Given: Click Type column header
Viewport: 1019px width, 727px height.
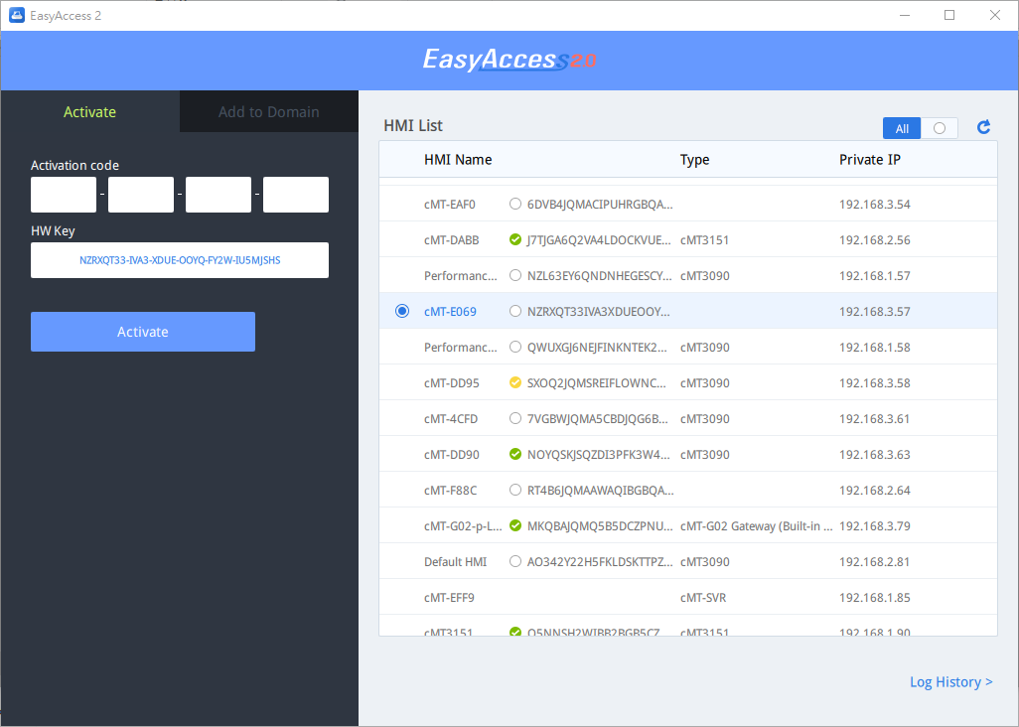Looking at the screenshot, I should [x=694, y=160].
